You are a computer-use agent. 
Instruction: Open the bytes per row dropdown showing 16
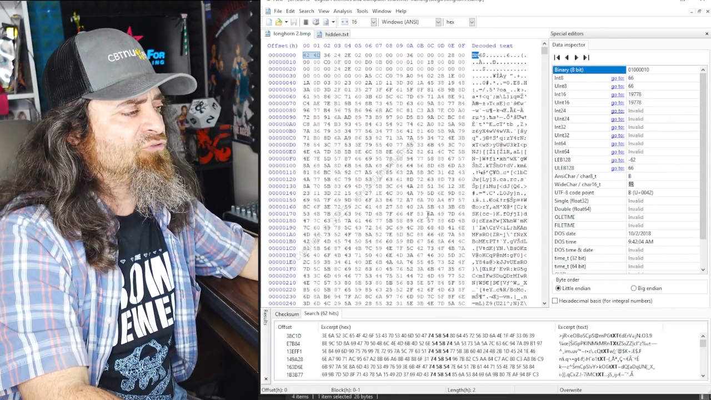click(x=373, y=22)
